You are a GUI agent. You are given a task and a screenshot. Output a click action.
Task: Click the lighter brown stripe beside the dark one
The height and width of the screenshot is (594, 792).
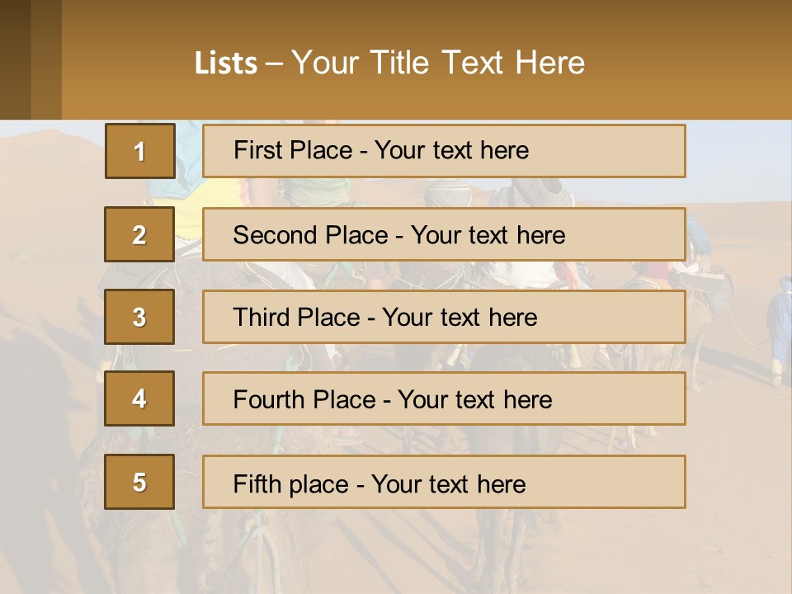(46, 59)
